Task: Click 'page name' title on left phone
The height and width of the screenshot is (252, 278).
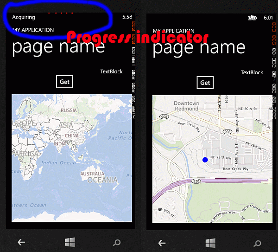Action: [58, 48]
